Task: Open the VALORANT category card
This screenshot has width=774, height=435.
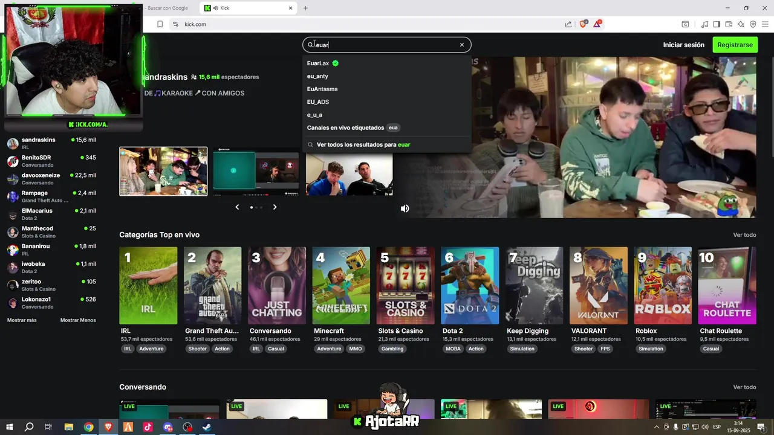Action: pos(599,286)
